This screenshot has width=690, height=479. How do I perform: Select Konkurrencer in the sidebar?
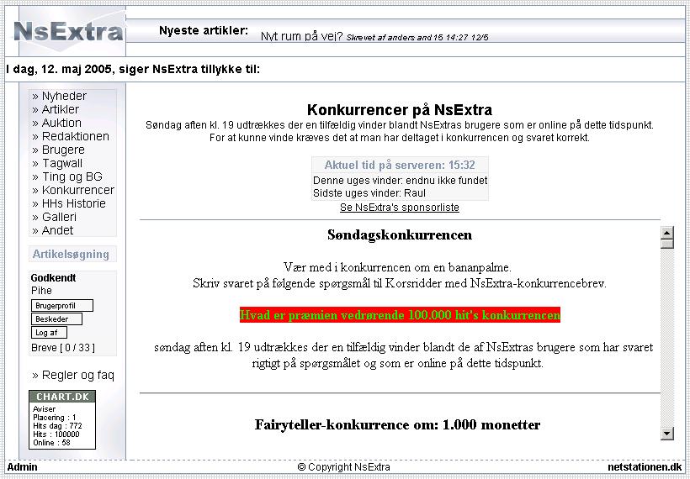[77, 190]
